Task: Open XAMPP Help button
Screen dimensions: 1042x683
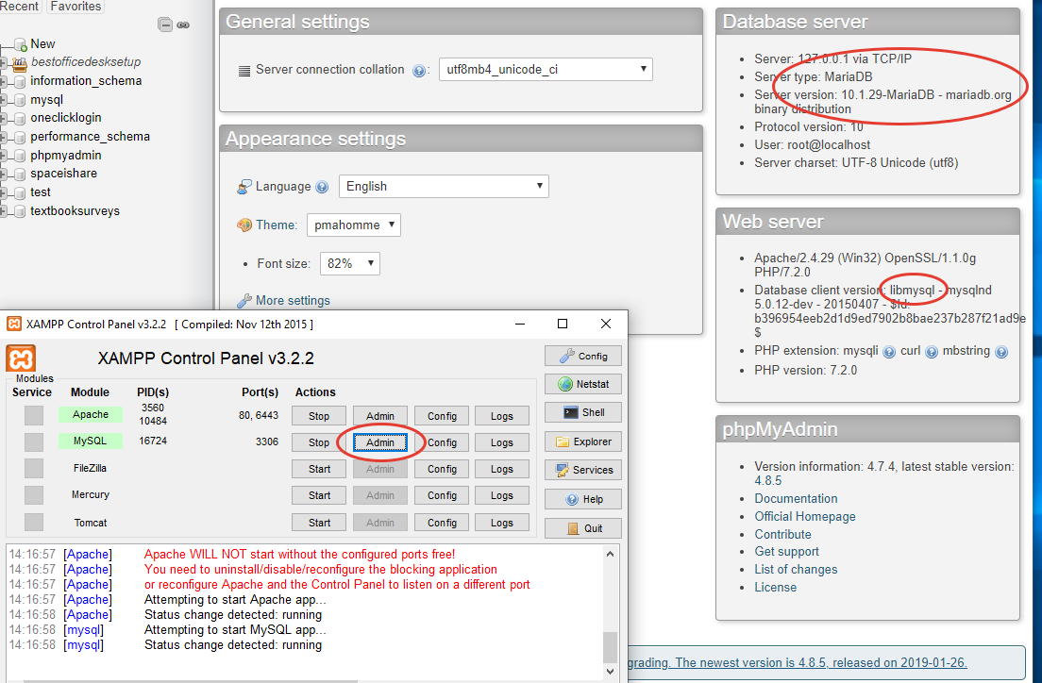Action: (x=583, y=499)
